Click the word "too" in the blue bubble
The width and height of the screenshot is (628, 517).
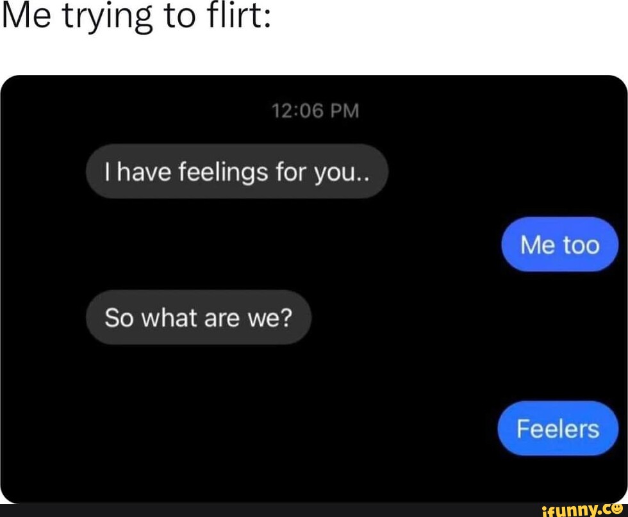582,245
